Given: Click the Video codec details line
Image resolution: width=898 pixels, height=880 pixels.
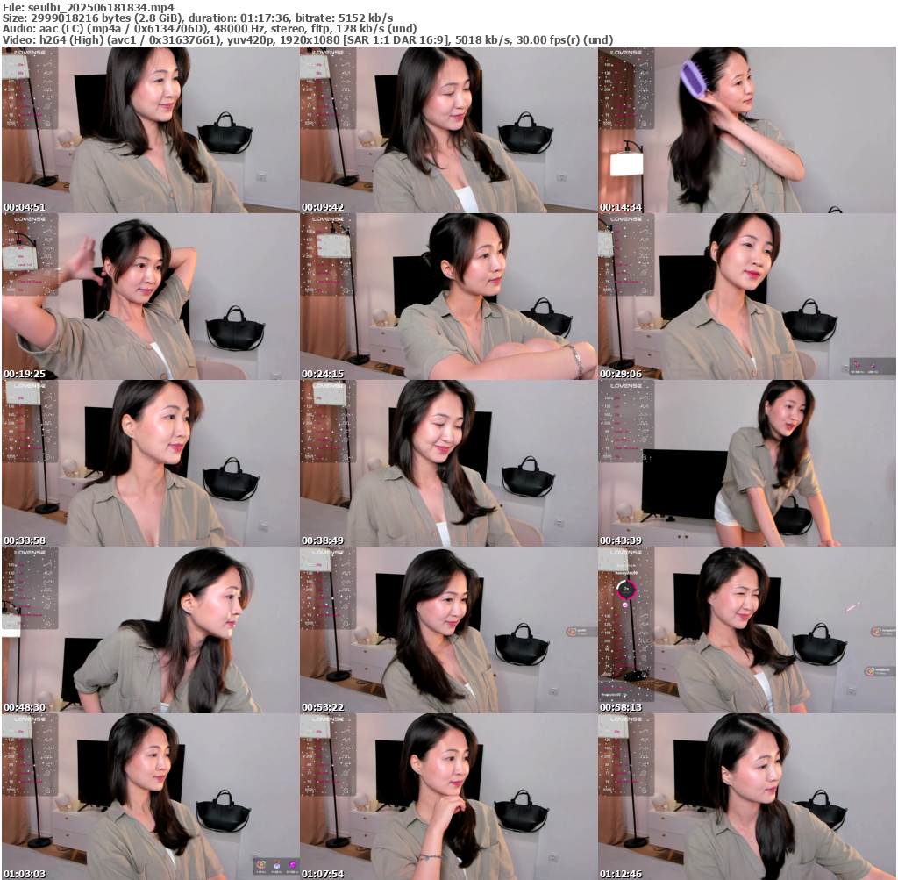Looking at the screenshot, I should [x=307, y=40].
